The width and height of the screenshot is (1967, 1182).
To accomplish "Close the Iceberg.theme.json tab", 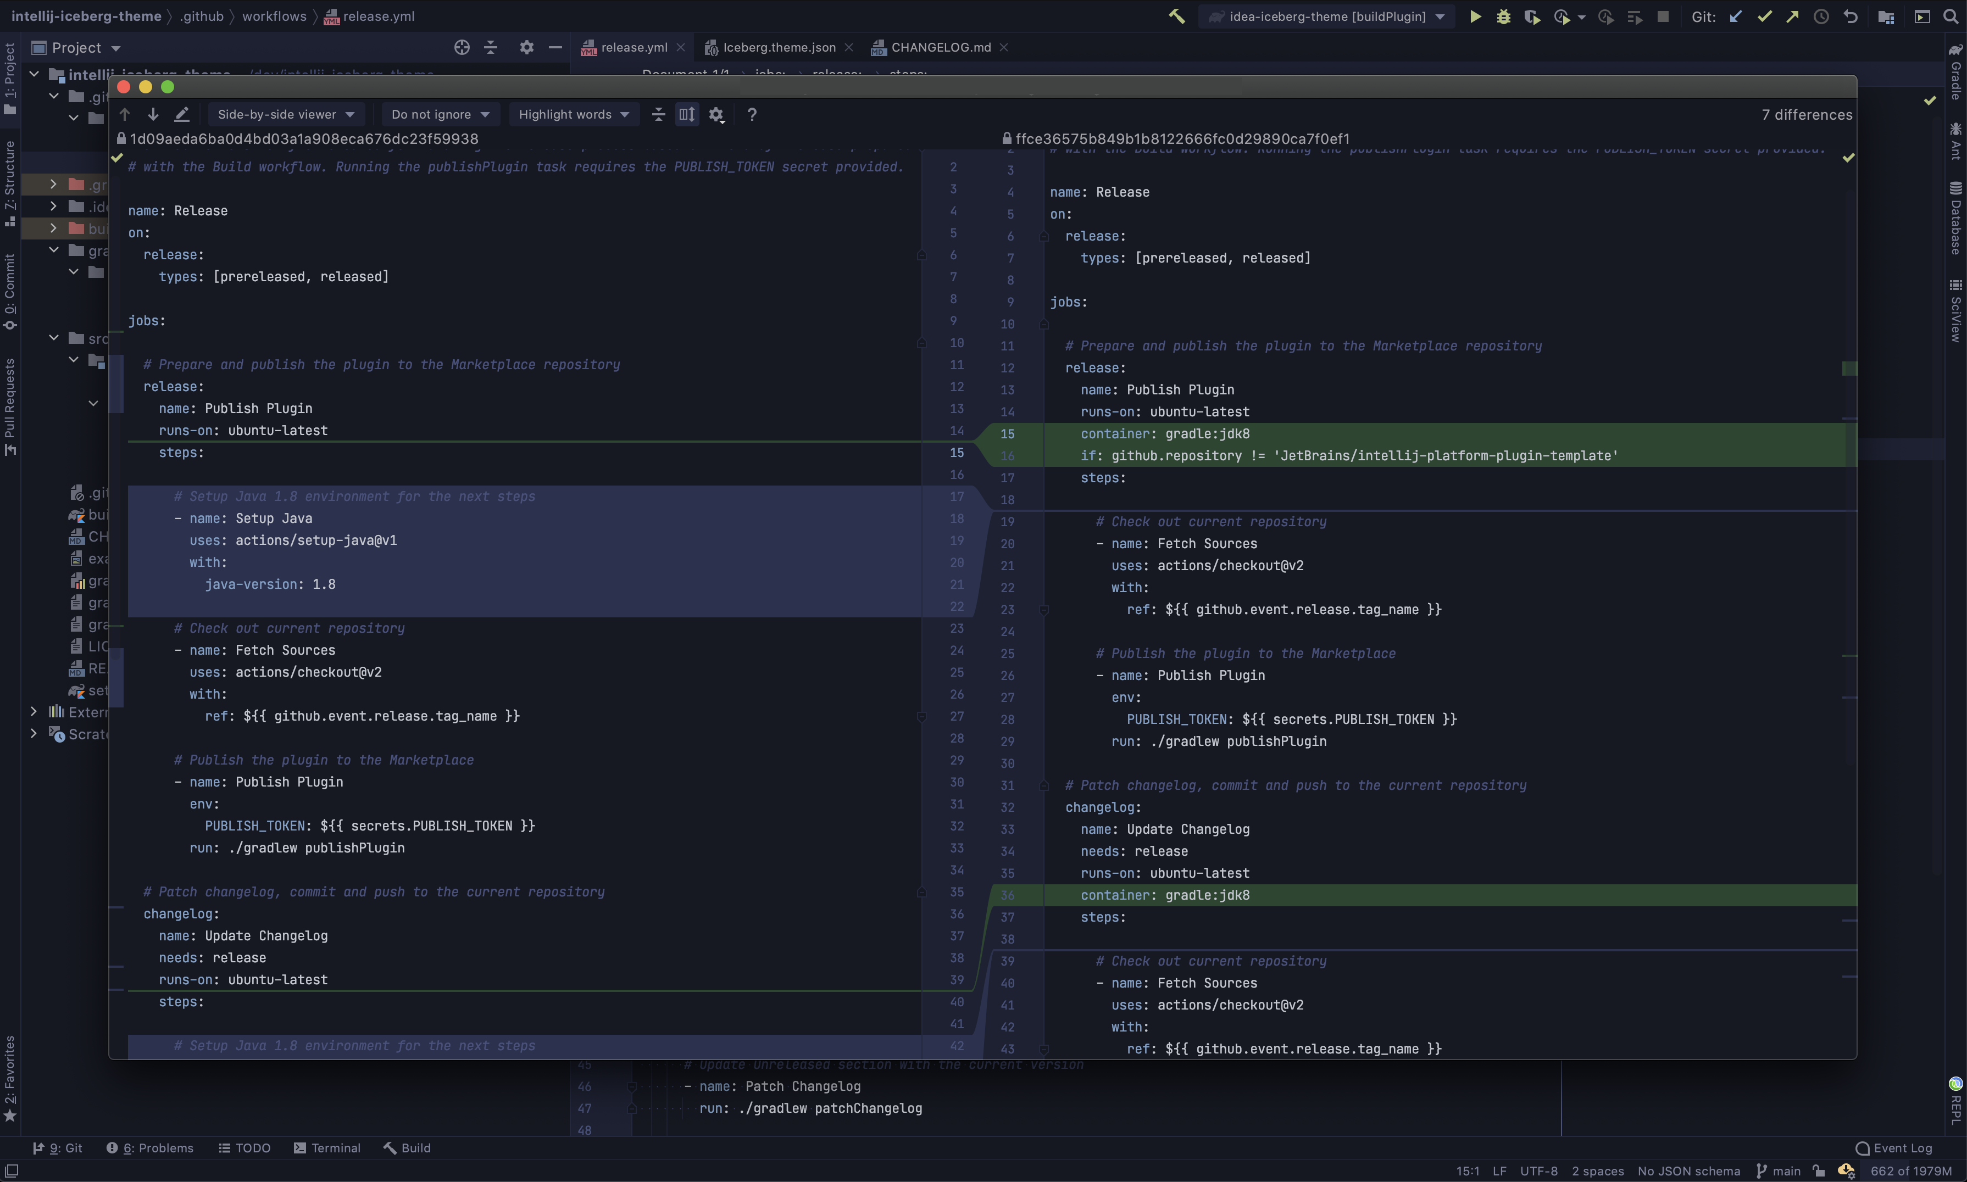I will click(848, 47).
